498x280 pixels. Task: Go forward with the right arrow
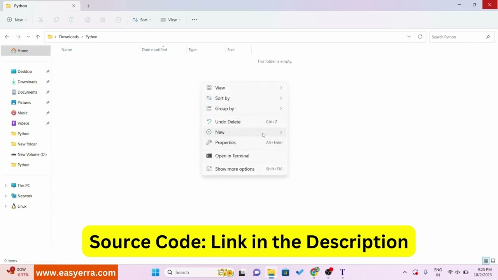tap(18, 37)
